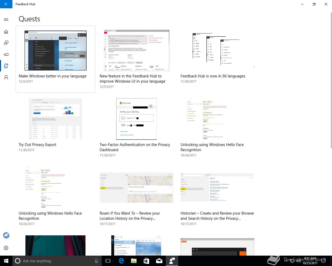Open the 96 languages quest thumbnail
The height and width of the screenshot is (266, 332).
coord(217,50)
